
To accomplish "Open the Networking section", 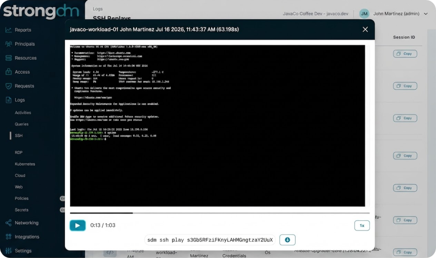I will (27, 223).
